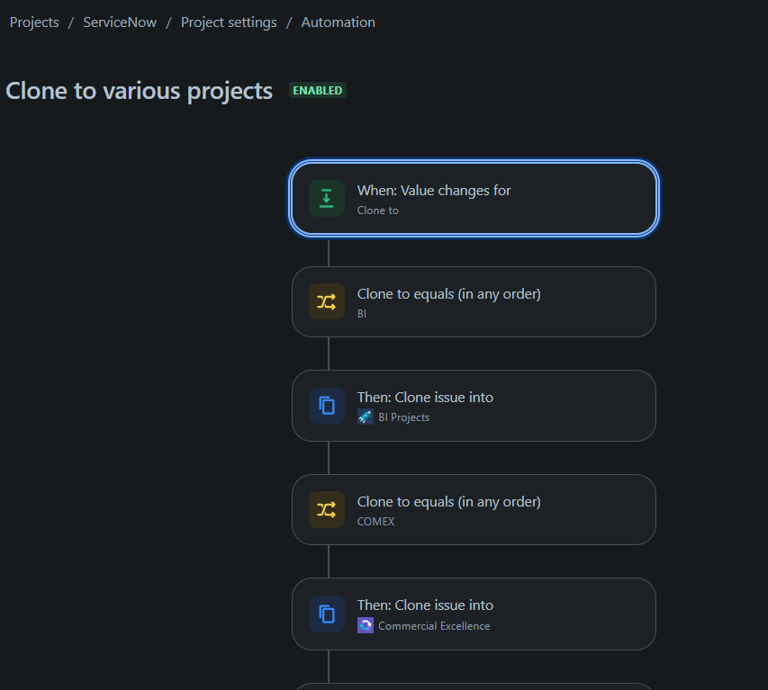Click the ENABLED status badge

click(317, 91)
